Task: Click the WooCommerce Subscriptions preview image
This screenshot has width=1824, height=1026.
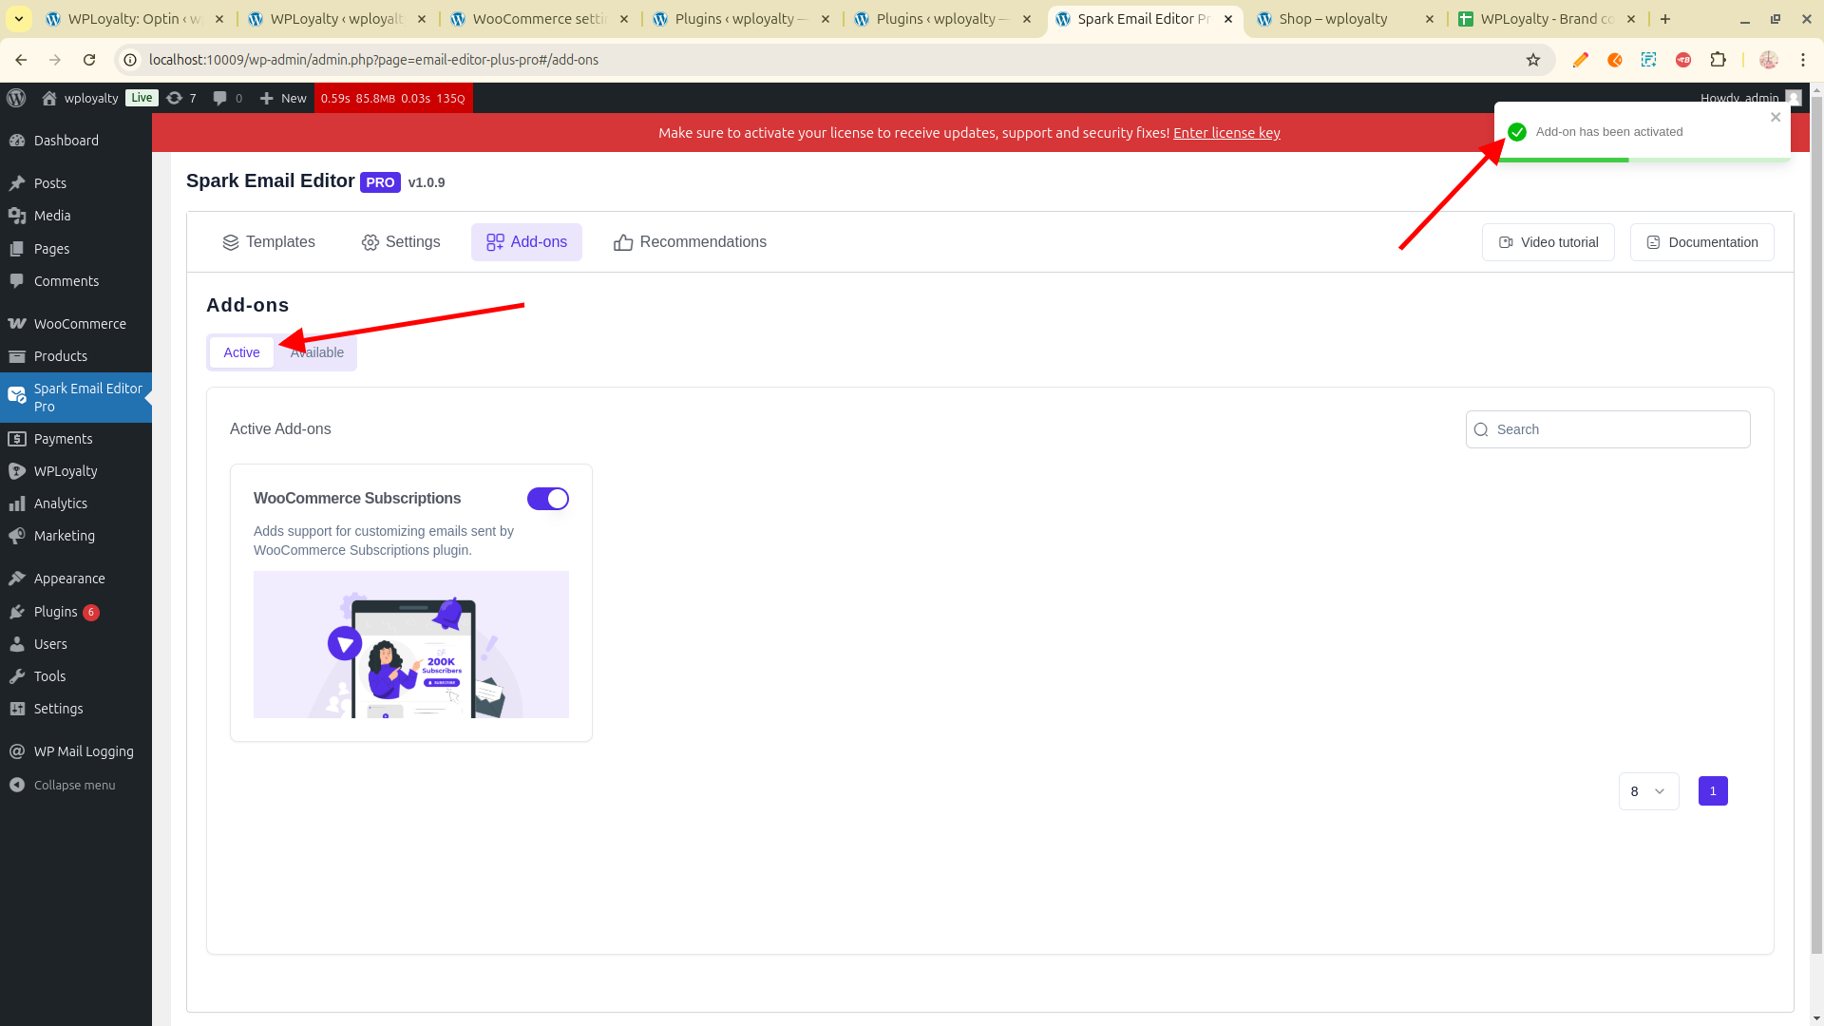Action: [410, 644]
